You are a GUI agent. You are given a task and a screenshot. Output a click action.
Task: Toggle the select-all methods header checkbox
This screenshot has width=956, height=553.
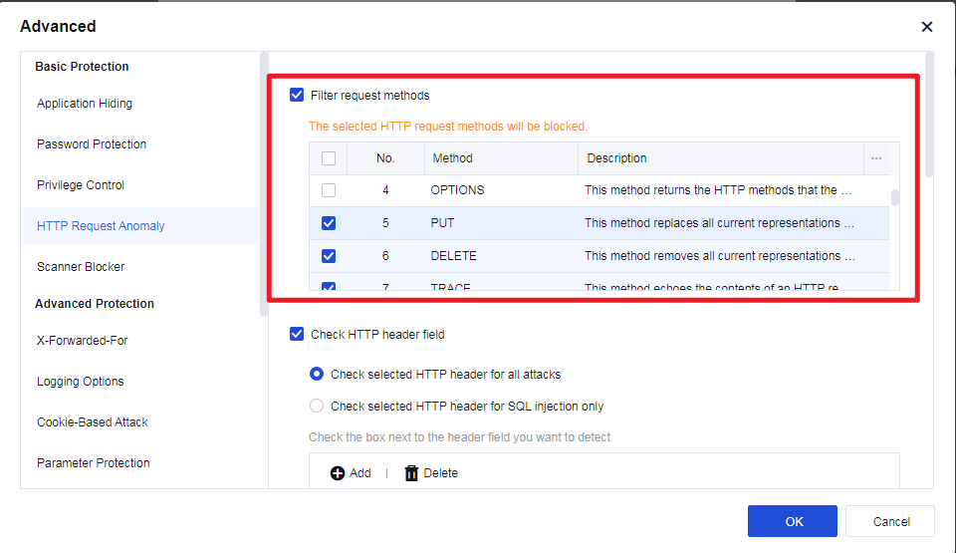click(x=329, y=158)
